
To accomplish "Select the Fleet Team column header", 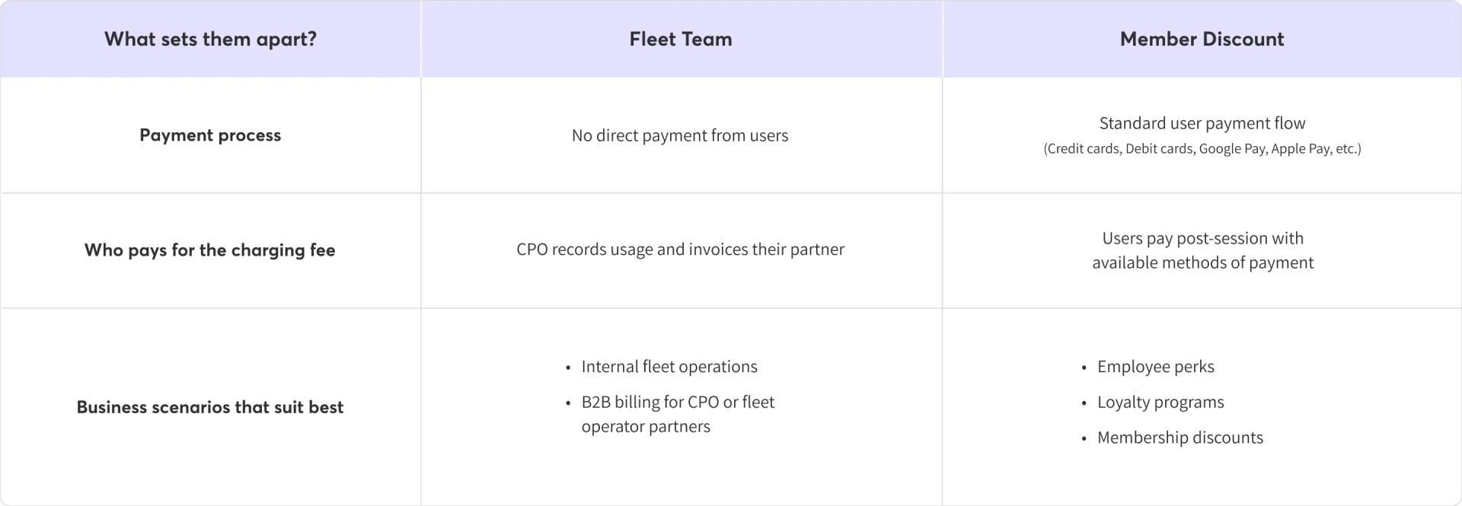I will pyautogui.click(x=681, y=39).
